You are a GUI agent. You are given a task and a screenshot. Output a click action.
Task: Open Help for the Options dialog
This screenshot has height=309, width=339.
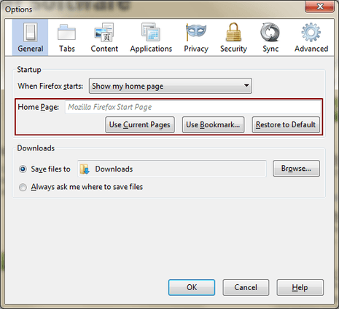(300, 287)
